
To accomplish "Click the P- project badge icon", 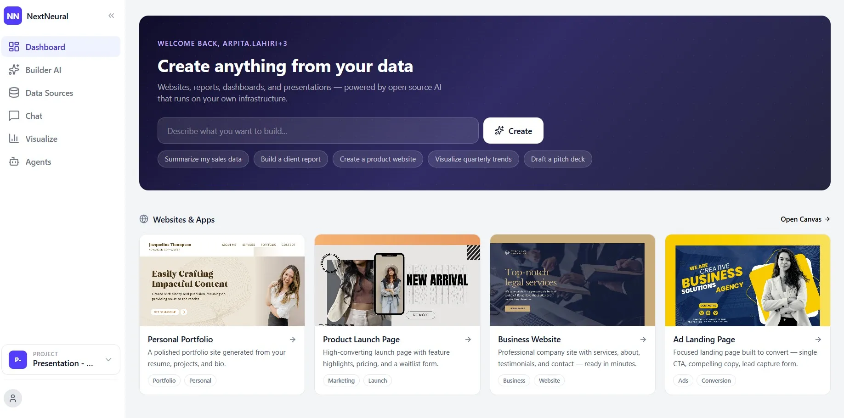I will (x=18, y=360).
